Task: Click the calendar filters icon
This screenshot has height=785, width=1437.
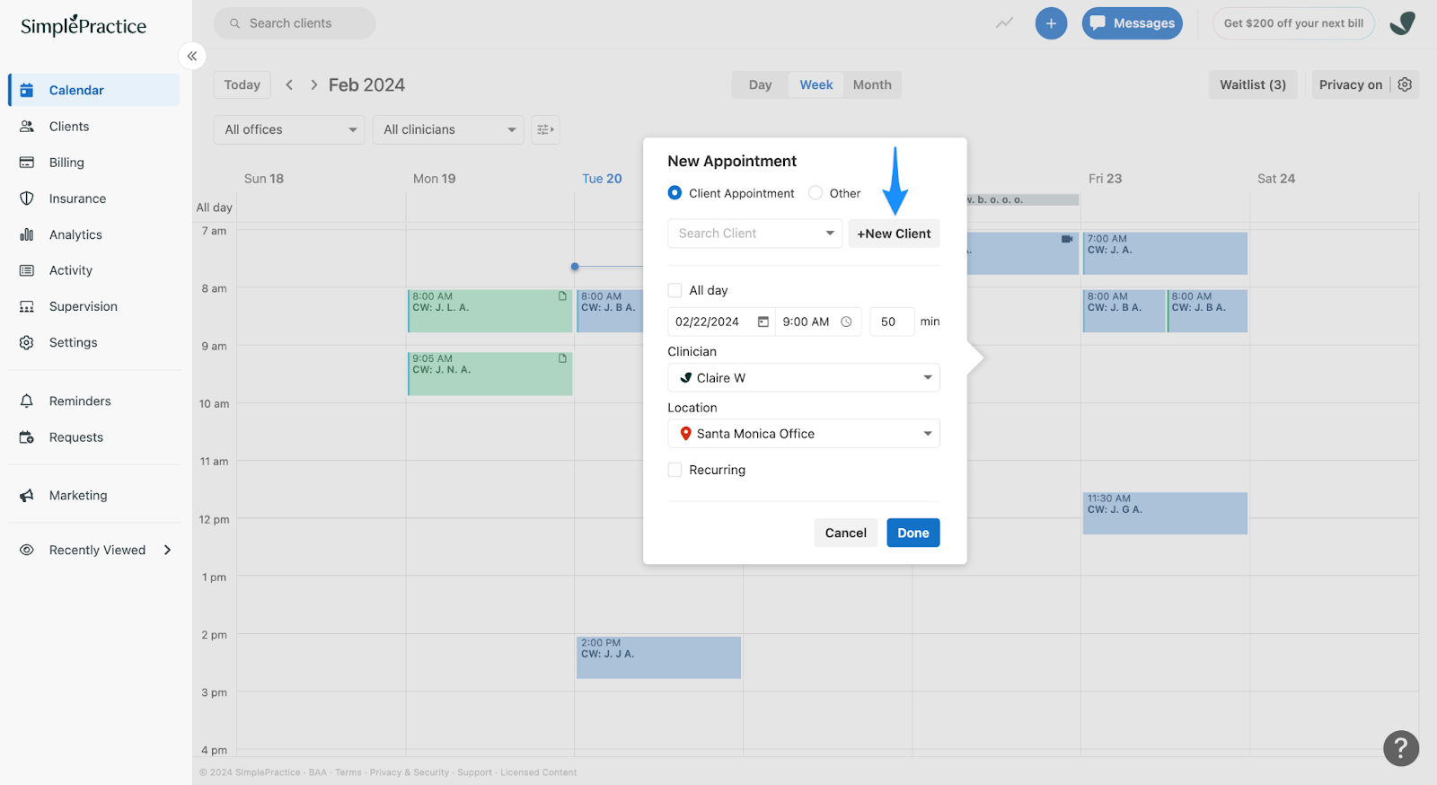Action: point(543,129)
